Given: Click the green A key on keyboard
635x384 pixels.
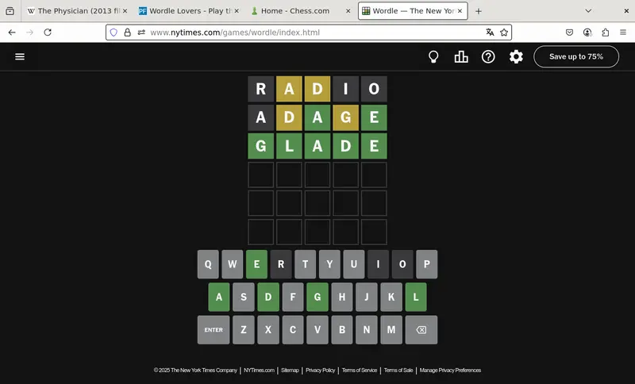Looking at the screenshot, I should pos(219,297).
